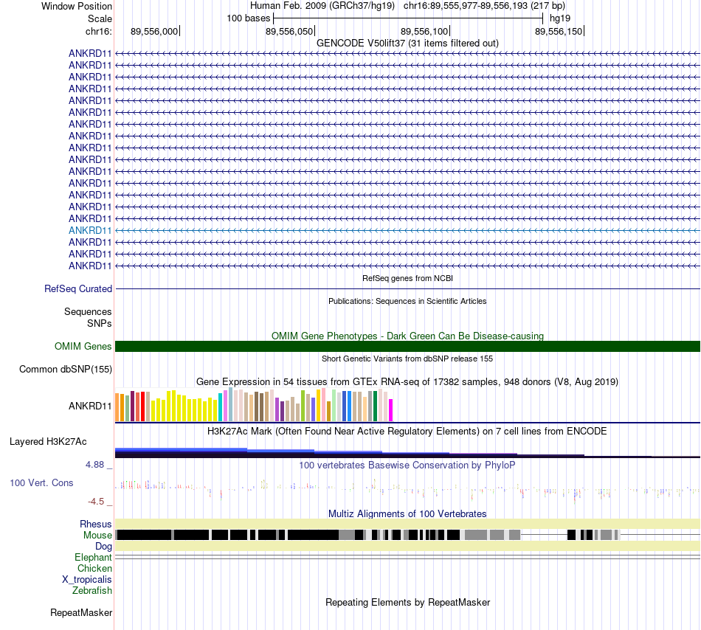Click the black ANKRD11 GTEx track label
The image size is (701, 630).
[90, 406]
